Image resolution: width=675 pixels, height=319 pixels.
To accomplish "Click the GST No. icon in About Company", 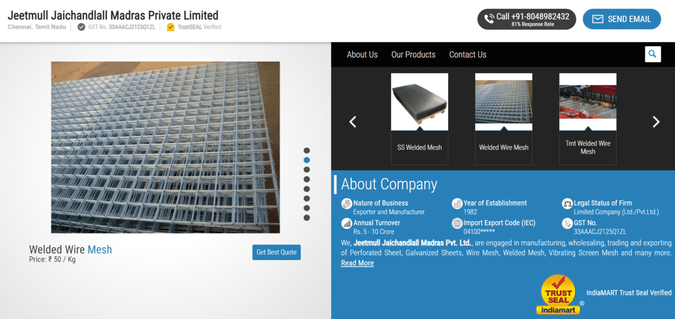I will 567,223.
